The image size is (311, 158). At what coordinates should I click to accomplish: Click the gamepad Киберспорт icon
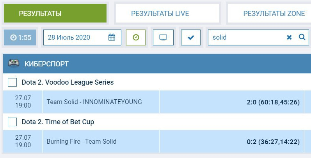(x=14, y=64)
